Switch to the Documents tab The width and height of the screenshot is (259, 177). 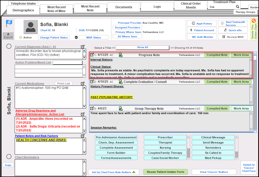(124, 7)
